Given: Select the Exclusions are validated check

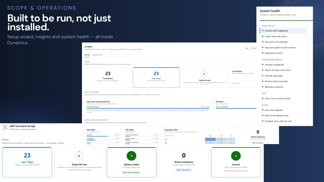Looking at the screenshot, I should (x=283, y=42).
